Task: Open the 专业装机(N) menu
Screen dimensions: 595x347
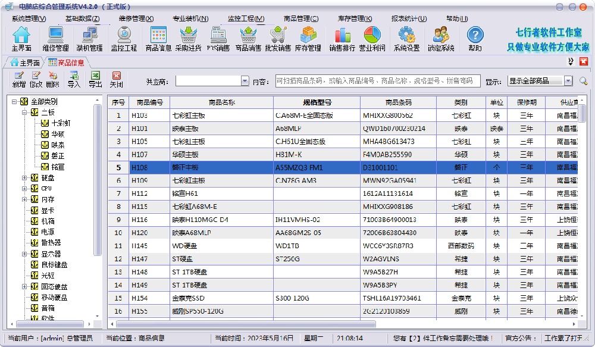Action: click(190, 18)
